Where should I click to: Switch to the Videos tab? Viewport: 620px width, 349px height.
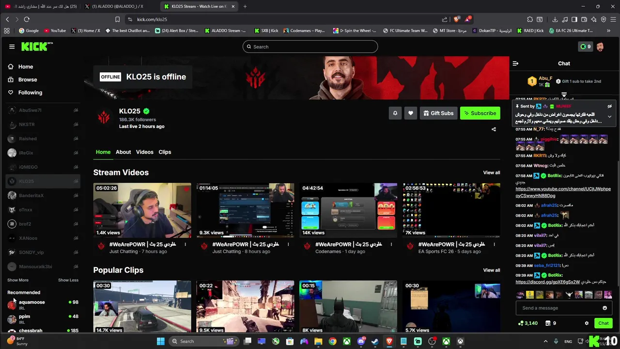click(x=144, y=152)
